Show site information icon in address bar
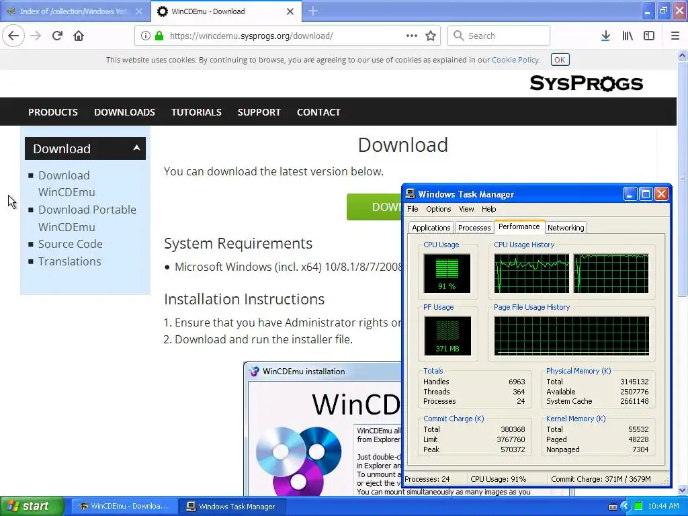The image size is (688, 516). pos(146,36)
